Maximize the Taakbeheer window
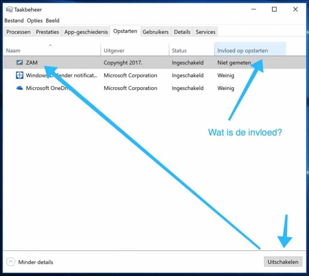The image size is (309, 276). click(274, 9)
